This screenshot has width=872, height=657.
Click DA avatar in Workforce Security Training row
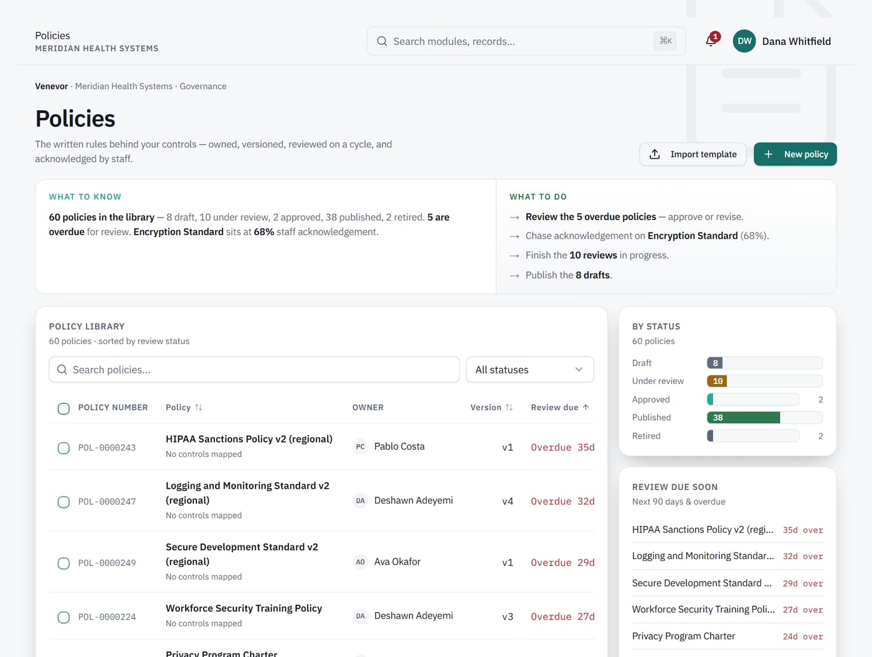coord(360,616)
